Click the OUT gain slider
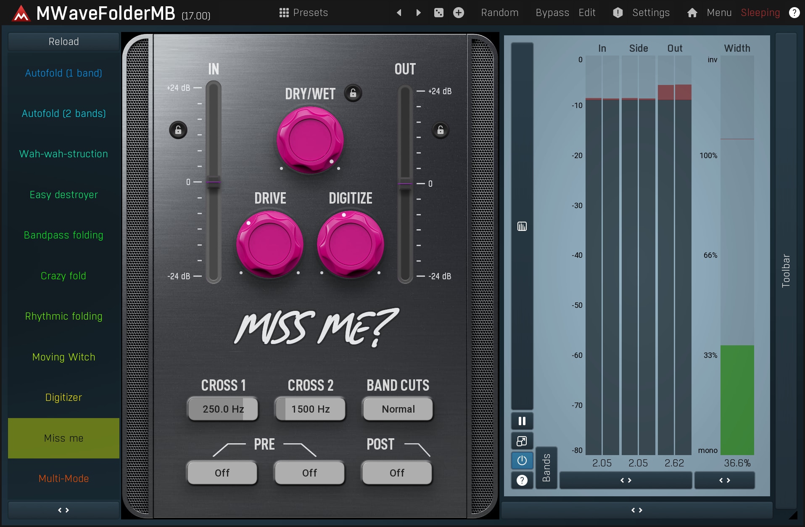 [x=405, y=184]
